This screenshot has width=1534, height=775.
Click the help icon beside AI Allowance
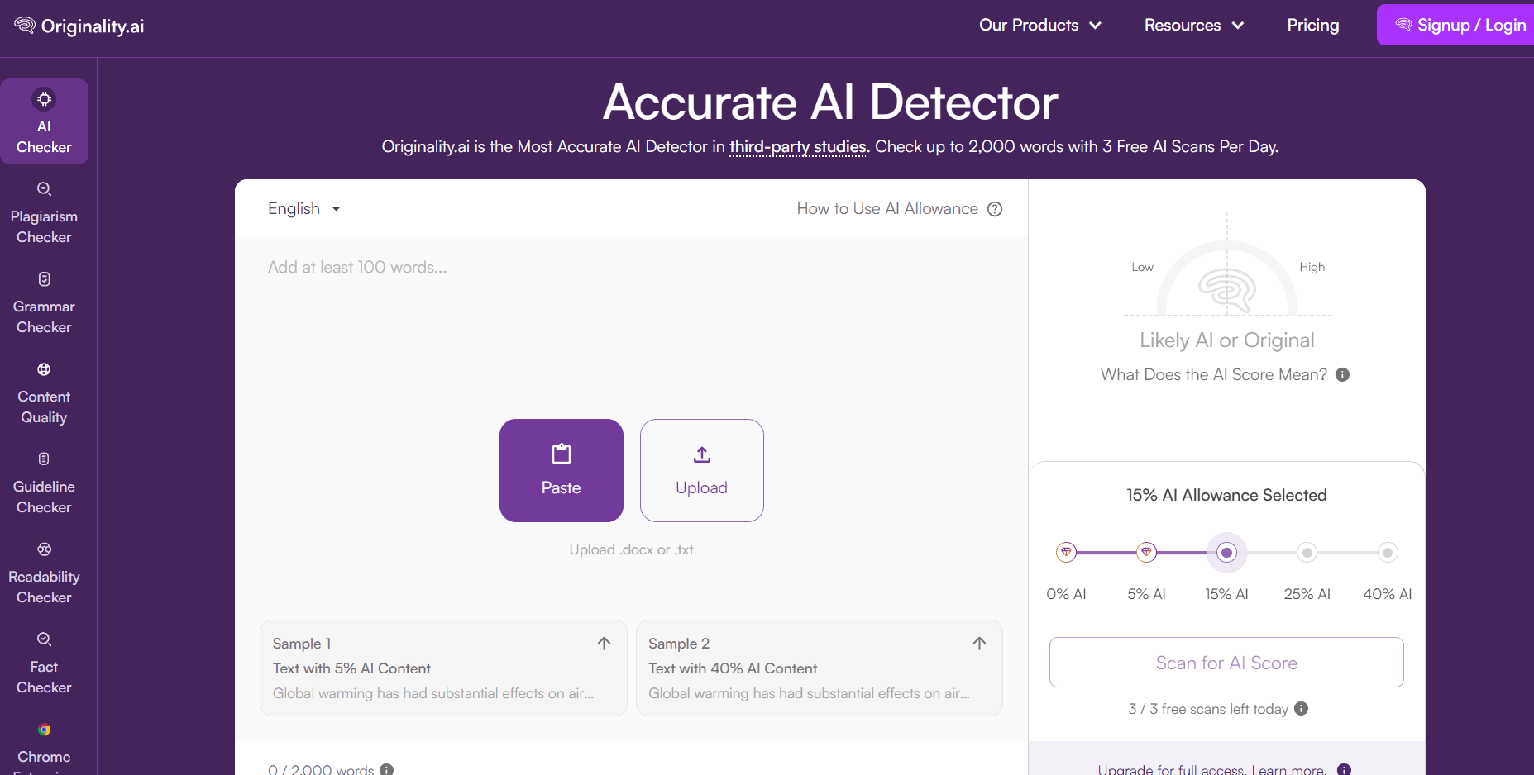995,209
